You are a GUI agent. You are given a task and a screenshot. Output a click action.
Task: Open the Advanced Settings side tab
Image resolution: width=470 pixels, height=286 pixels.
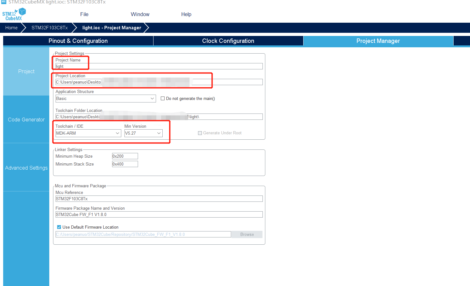26,168
